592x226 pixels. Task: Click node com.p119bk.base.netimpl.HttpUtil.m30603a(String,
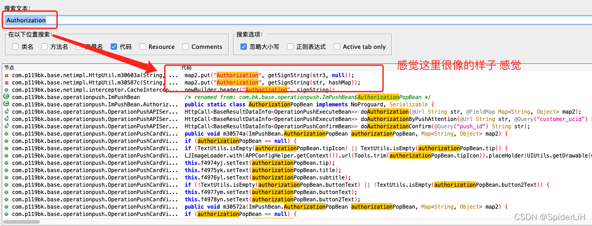pyautogui.click(x=87, y=75)
